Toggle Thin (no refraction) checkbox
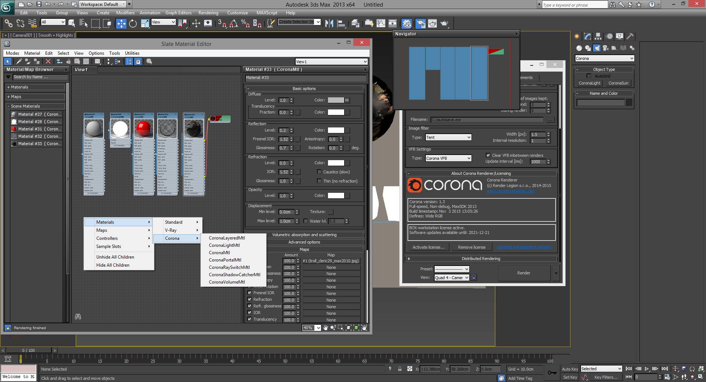706x382 pixels. [x=319, y=181]
